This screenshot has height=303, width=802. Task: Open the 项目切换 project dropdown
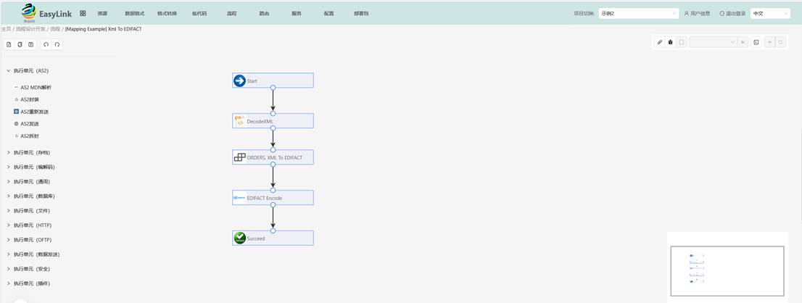[638, 14]
